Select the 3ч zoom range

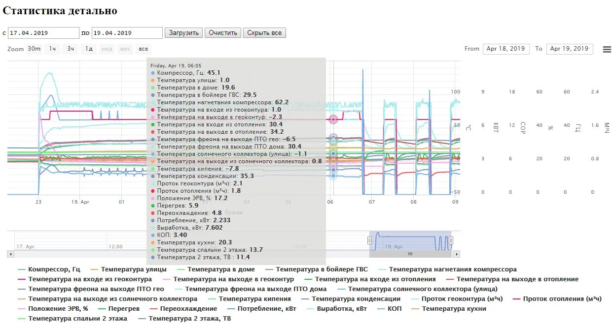71,49
